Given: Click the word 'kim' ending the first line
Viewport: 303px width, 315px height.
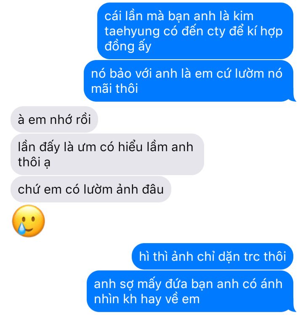Looking at the screenshot, I should coord(243,16).
